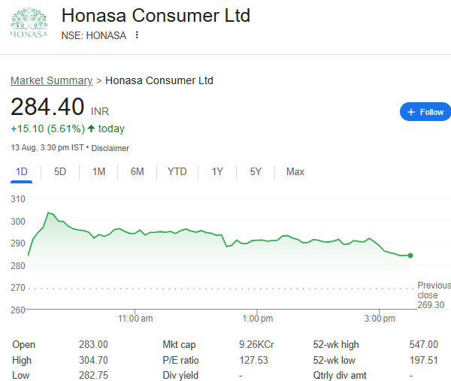This screenshot has height=381, width=451.
Task: Click the Previous close 269.30 label
Action: point(434,295)
